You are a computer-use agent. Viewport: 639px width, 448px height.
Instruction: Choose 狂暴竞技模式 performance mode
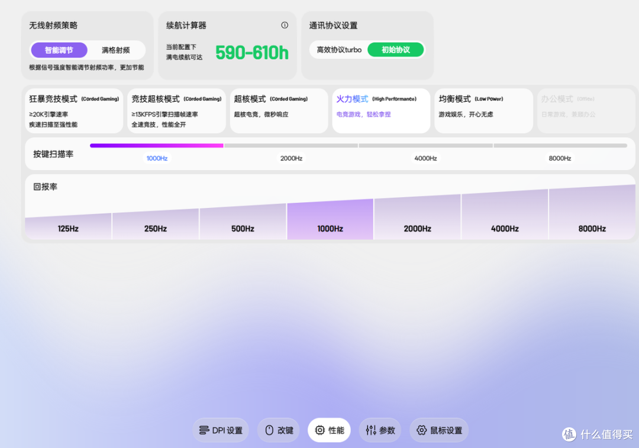point(74,111)
